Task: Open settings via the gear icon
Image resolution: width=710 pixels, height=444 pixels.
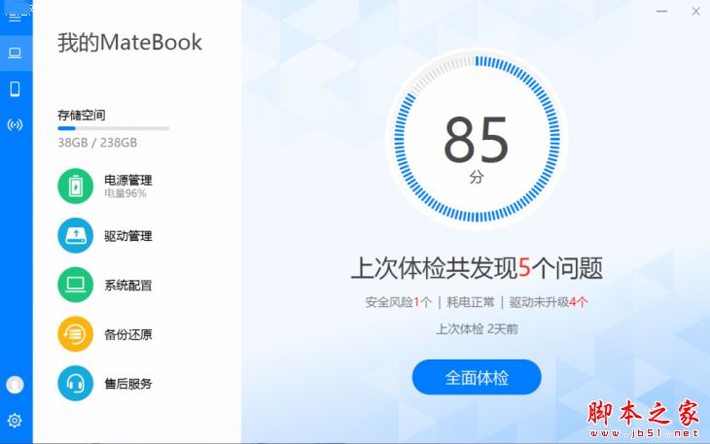Action: point(15,421)
